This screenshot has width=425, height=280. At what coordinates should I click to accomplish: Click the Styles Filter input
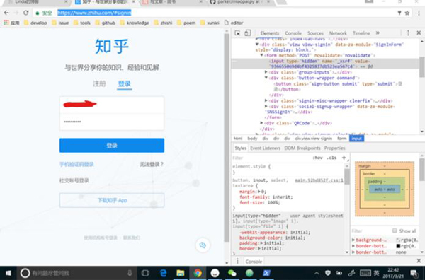[271, 158]
